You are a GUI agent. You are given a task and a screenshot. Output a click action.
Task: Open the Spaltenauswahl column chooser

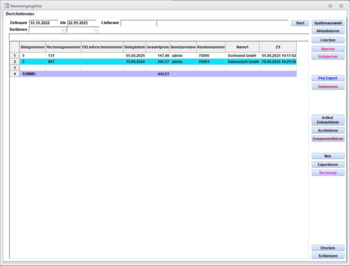coord(328,23)
